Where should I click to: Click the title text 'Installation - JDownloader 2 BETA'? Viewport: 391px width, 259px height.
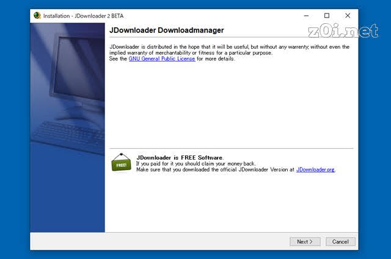[83, 16]
